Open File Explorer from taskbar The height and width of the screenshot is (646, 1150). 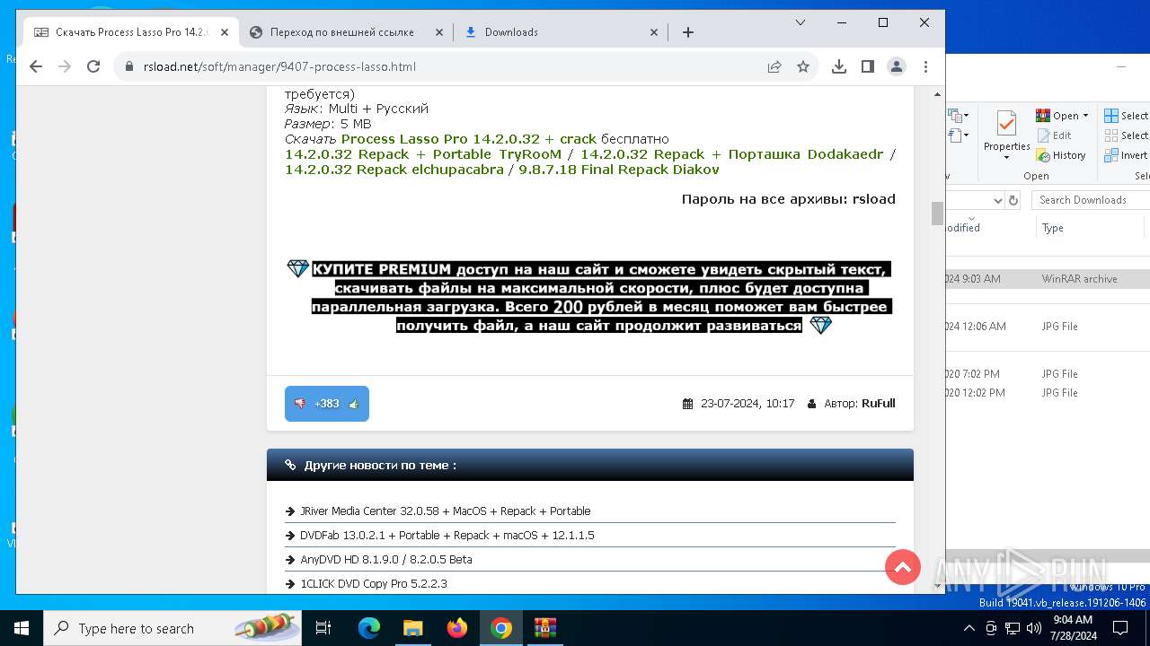[413, 628]
